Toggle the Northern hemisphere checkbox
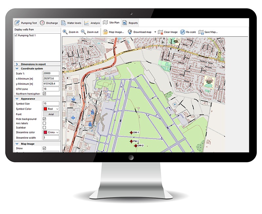 pos(45,94)
